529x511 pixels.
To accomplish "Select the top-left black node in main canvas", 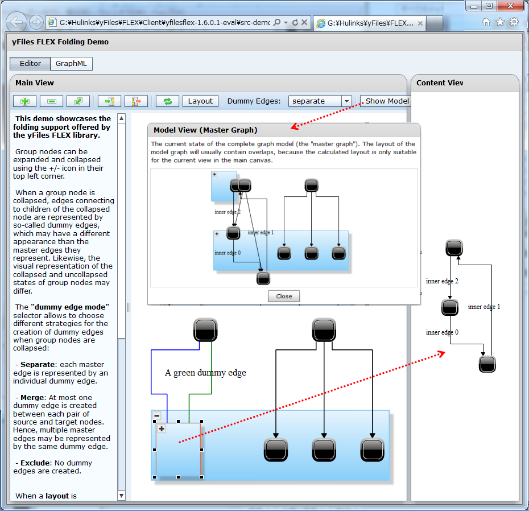I will tap(205, 329).
